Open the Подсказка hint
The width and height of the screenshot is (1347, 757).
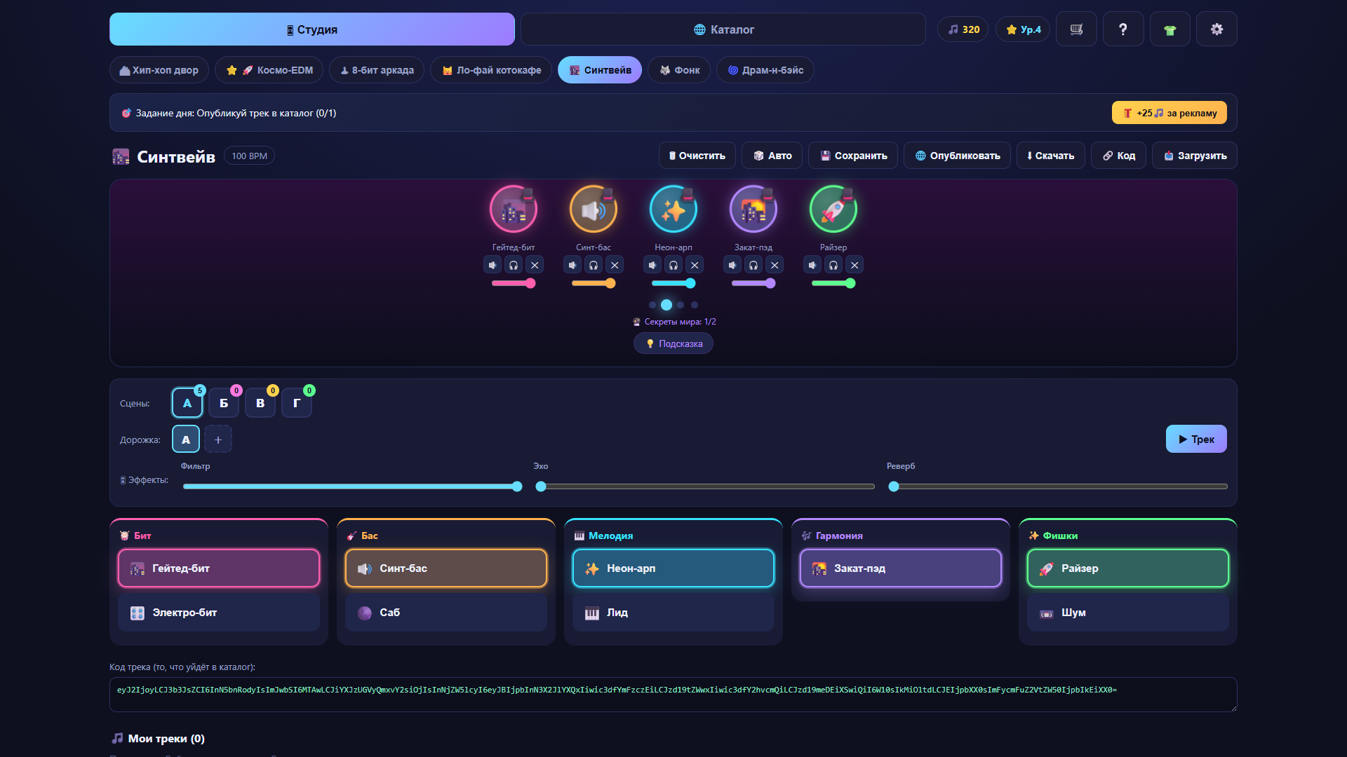[673, 343]
